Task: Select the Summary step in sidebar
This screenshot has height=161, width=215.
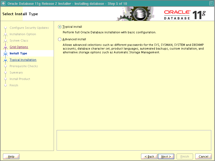Action: click(16, 73)
